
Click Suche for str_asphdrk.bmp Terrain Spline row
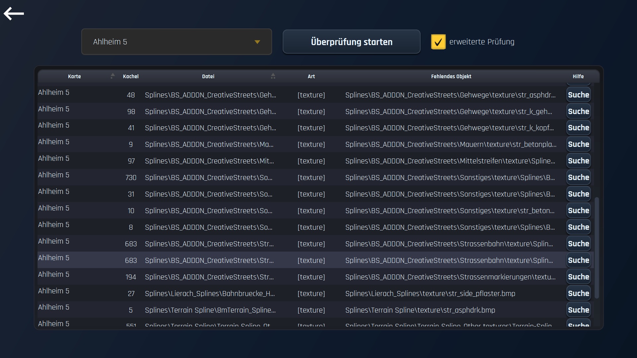[578, 310]
